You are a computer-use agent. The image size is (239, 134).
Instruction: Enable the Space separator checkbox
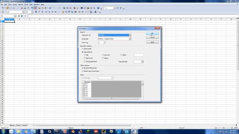(103, 58)
